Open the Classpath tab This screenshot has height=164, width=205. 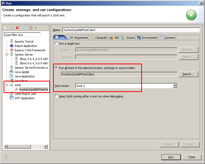tap(99, 38)
